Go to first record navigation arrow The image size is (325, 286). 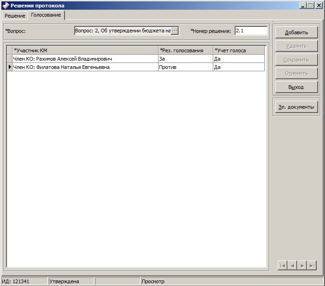click(x=282, y=266)
